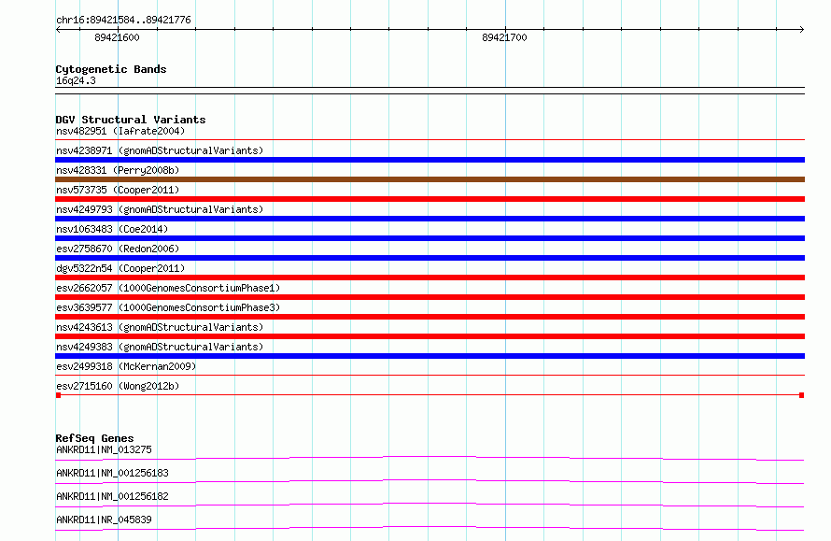Select the blue bar under nsv4238971
The width and height of the screenshot is (831, 541).
click(x=430, y=160)
